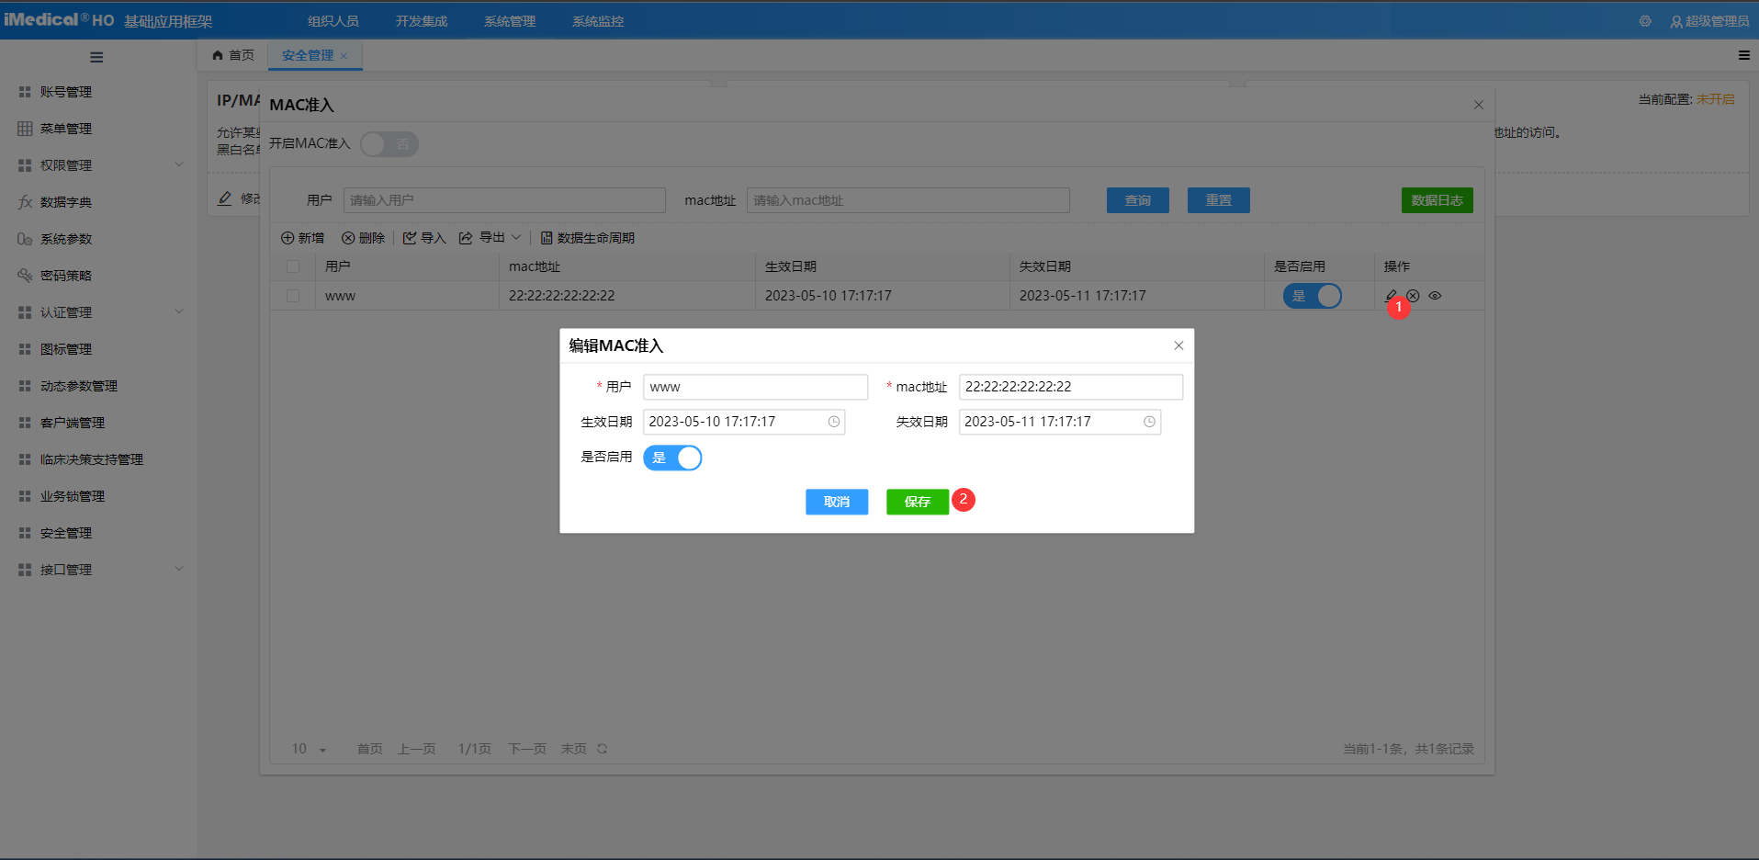Open the page size dropdown showing 10
Viewport: 1759px width, 860px height.
(310, 749)
